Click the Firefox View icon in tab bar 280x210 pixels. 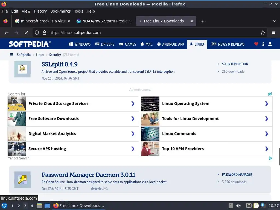click(x=5, y=21)
